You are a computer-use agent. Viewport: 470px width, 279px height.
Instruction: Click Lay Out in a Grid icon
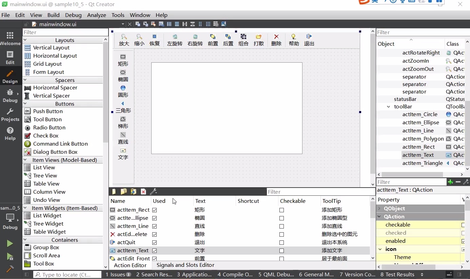coord(208,24)
